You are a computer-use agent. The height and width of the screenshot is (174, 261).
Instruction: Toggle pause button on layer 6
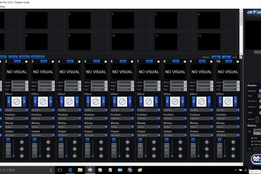coord(114,140)
